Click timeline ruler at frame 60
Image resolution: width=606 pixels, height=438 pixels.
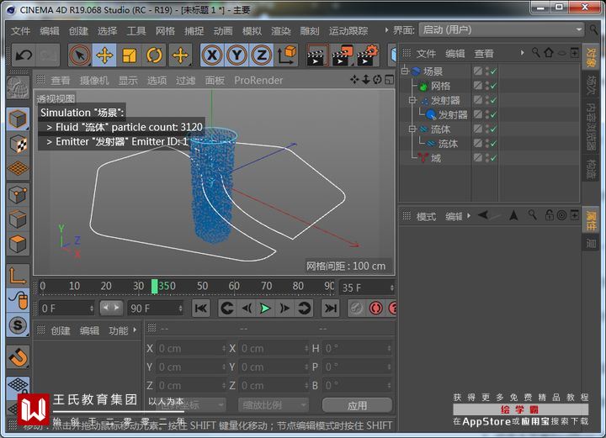(x=234, y=286)
